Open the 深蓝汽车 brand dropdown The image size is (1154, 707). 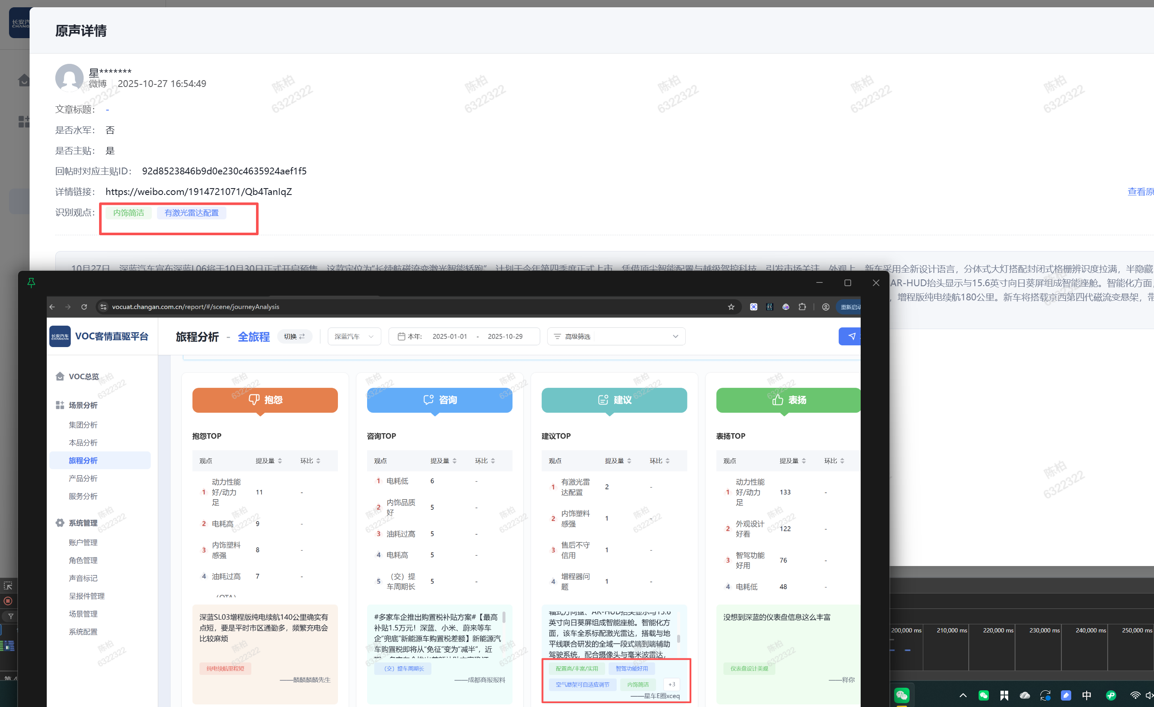(x=354, y=336)
